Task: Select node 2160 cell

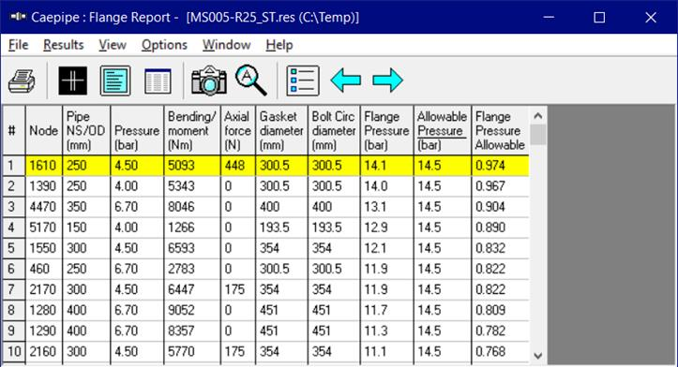Action: [x=44, y=352]
